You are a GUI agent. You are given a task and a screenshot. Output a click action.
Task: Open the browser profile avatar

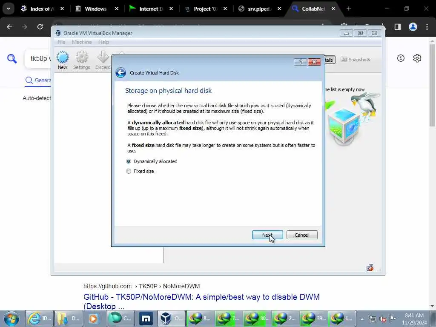click(413, 27)
